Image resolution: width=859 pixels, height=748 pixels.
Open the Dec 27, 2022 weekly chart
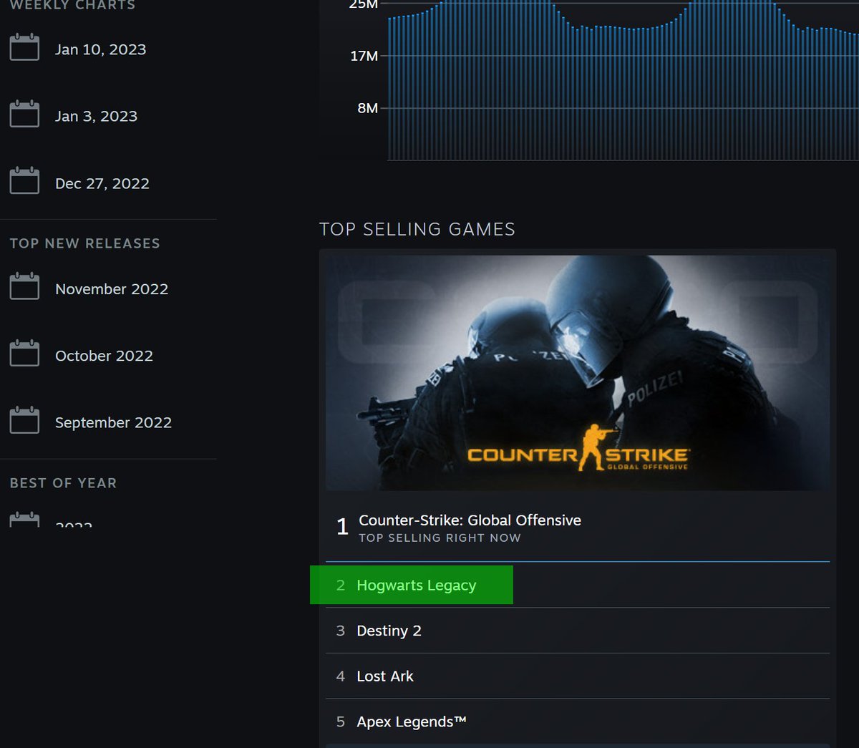pyautogui.click(x=102, y=183)
